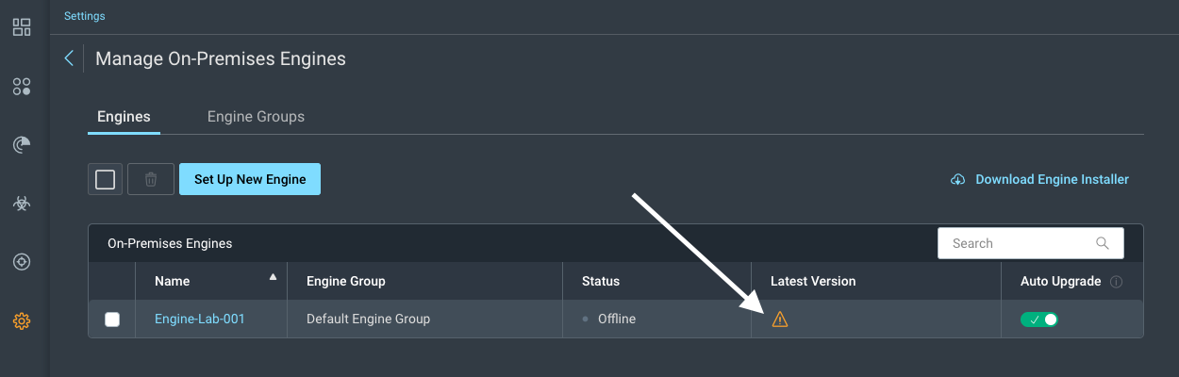The width and height of the screenshot is (1179, 377).
Task: Disable Auto Upgrade toggle for Engine-Lab-001
Action: coord(1039,320)
